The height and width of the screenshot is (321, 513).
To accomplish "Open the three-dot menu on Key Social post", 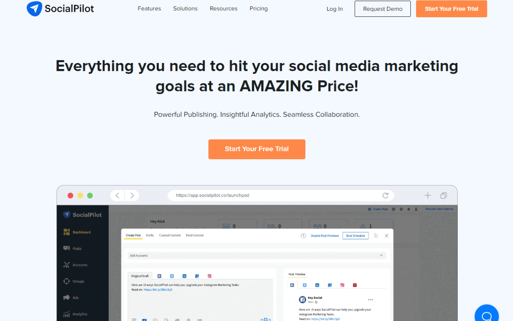I will 370,300.
